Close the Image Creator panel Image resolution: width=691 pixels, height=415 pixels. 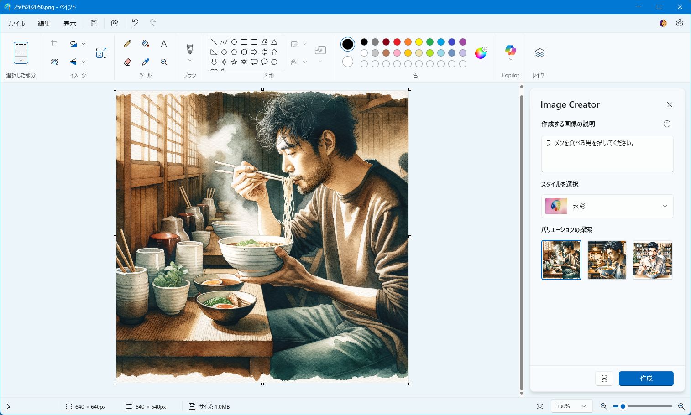pyautogui.click(x=670, y=105)
